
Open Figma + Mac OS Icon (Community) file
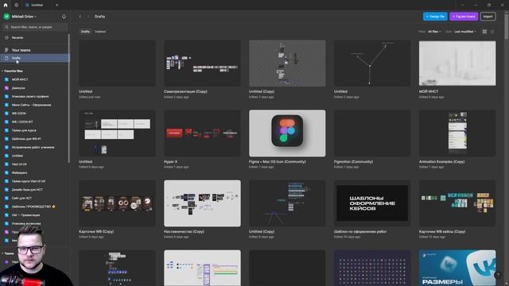287,133
